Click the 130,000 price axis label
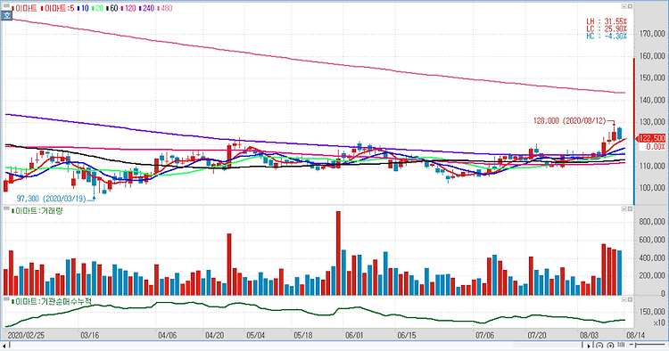 coord(652,122)
